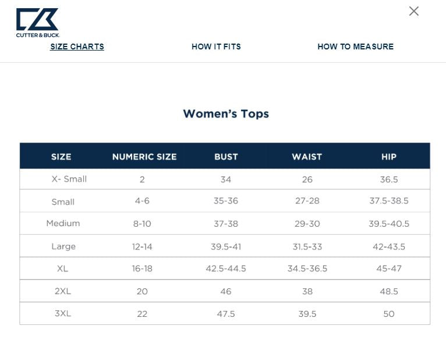Click the NUMERIC SIZE column header

[x=144, y=156]
